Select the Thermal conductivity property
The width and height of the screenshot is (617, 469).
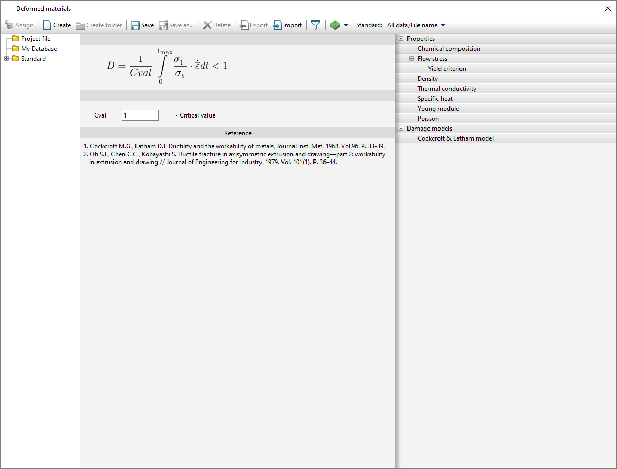pyautogui.click(x=446, y=89)
